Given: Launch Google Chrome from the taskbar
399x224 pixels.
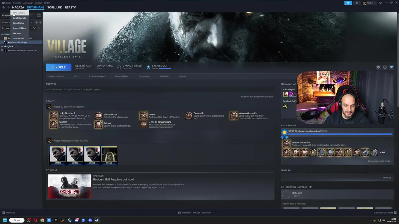Looking at the screenshot, I should (42, 220).
